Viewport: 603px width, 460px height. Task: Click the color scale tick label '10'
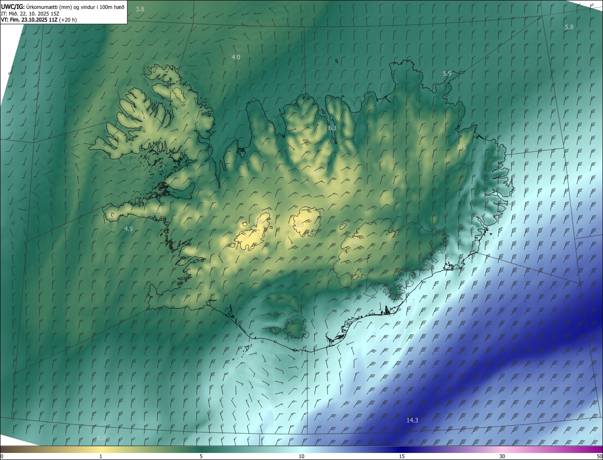(x=301, y=456)
